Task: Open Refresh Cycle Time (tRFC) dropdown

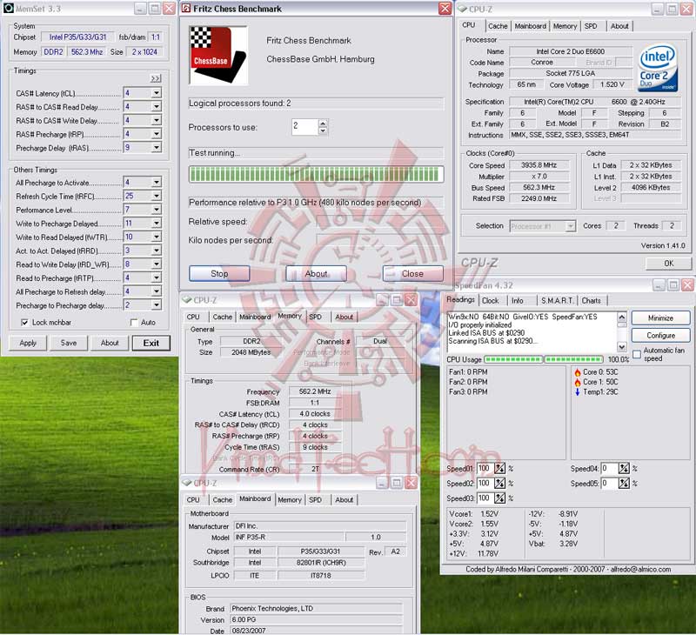Action: (157, 196)
